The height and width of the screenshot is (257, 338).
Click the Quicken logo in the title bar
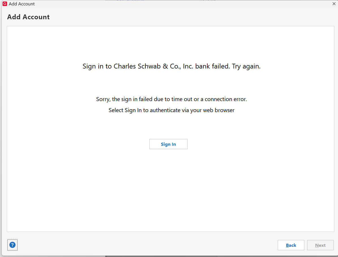point(5,4)
